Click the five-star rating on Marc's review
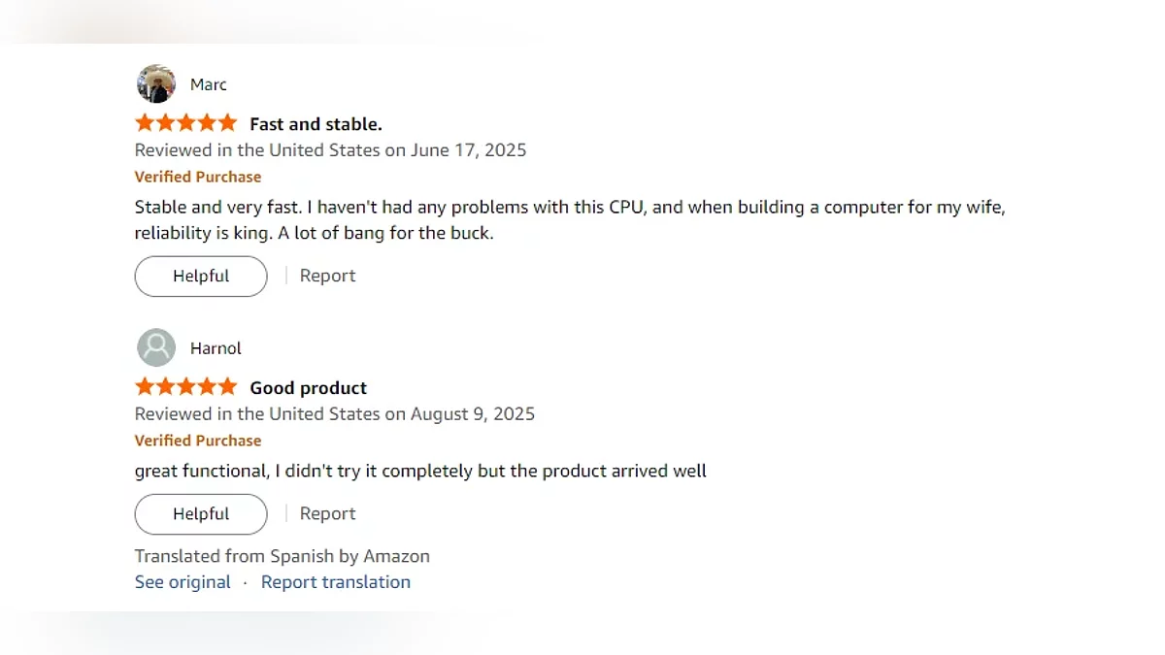The width and height of the screenshot is (1165, 655). pyautogui.click(x=185, y=123)
